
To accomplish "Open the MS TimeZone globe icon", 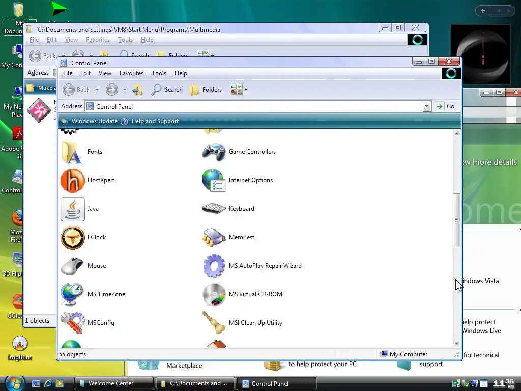I will click(x=72, y=295).
